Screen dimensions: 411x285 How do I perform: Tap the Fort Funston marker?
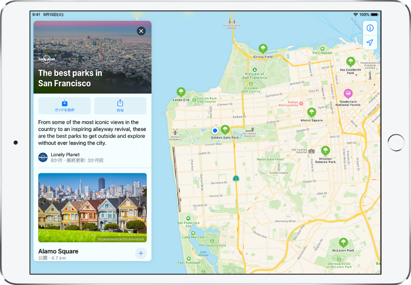tap(189, 258)
